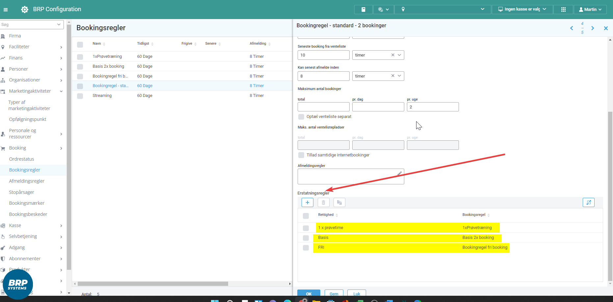The image size is (613, 302).
Task: Click the list's horizontal scrollbar
Action: click(x=153, y=284)
